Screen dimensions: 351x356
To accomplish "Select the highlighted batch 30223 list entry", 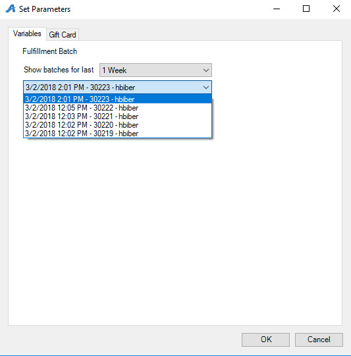I will (117, 99).
